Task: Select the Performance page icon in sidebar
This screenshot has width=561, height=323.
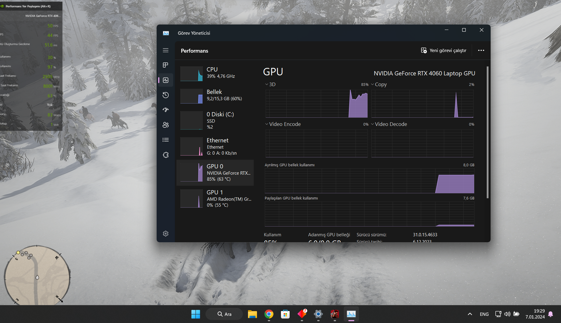Action: click(166, 80)
